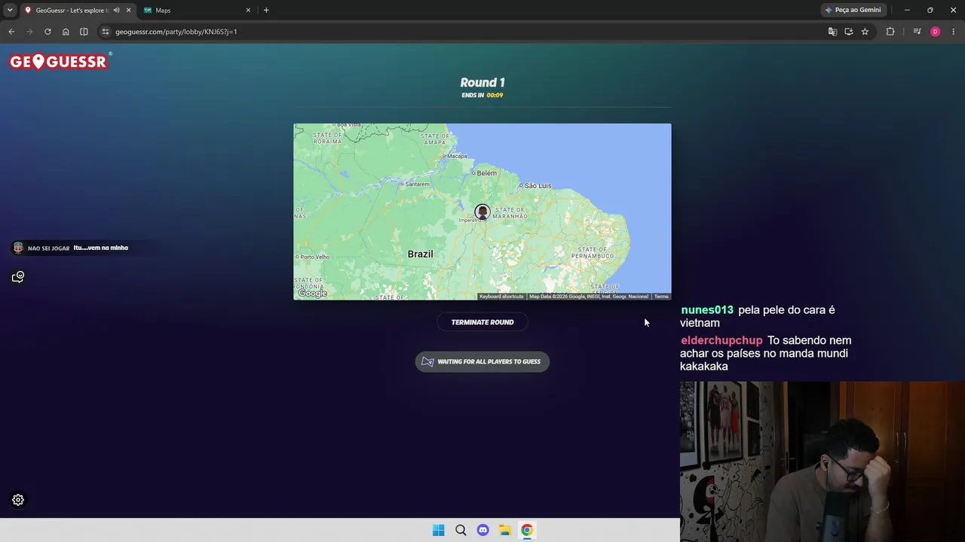Click the Macapá label on the map
This screenshot has height=542, width=965.
tap(458, 158)
